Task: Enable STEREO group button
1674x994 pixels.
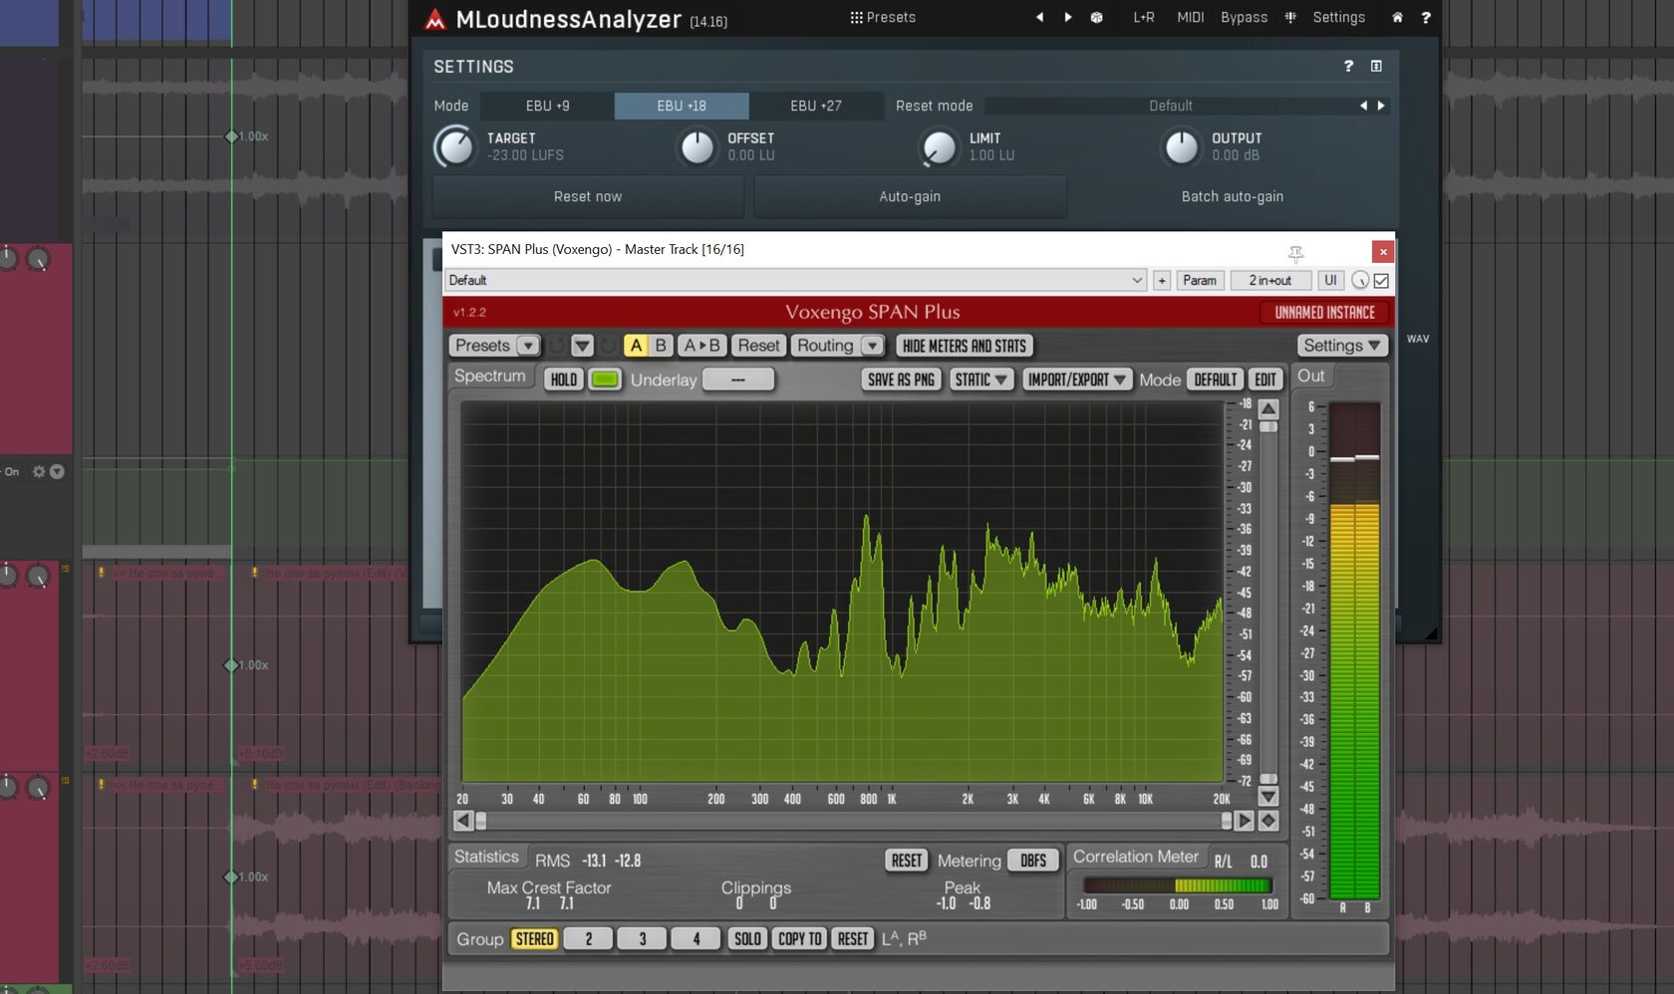Action: 534,939
